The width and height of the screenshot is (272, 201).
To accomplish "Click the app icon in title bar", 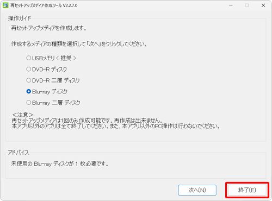I will pyautogui.click(x=5, y=5).
